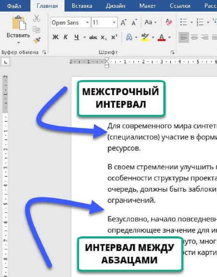Toggle subscript x₂ formatting

[104, 37]
